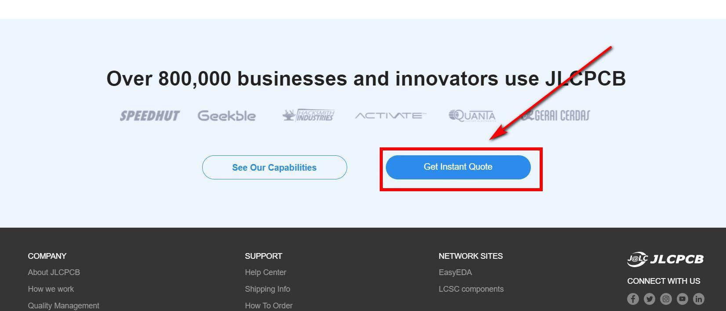This screenshot has width=726, height=311.
Task: Click the Gerai Cerdas logo
Action: click(555, 115)
